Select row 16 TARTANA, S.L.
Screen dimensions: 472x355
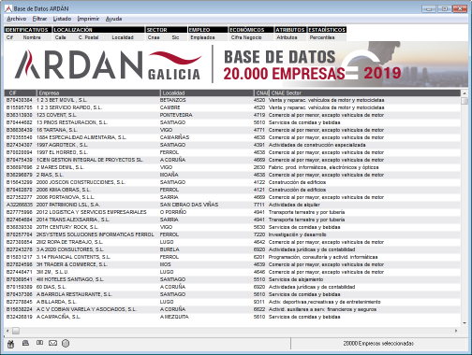point(232,130)
